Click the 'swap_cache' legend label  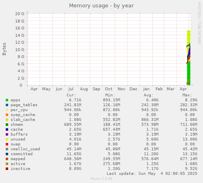23,115
